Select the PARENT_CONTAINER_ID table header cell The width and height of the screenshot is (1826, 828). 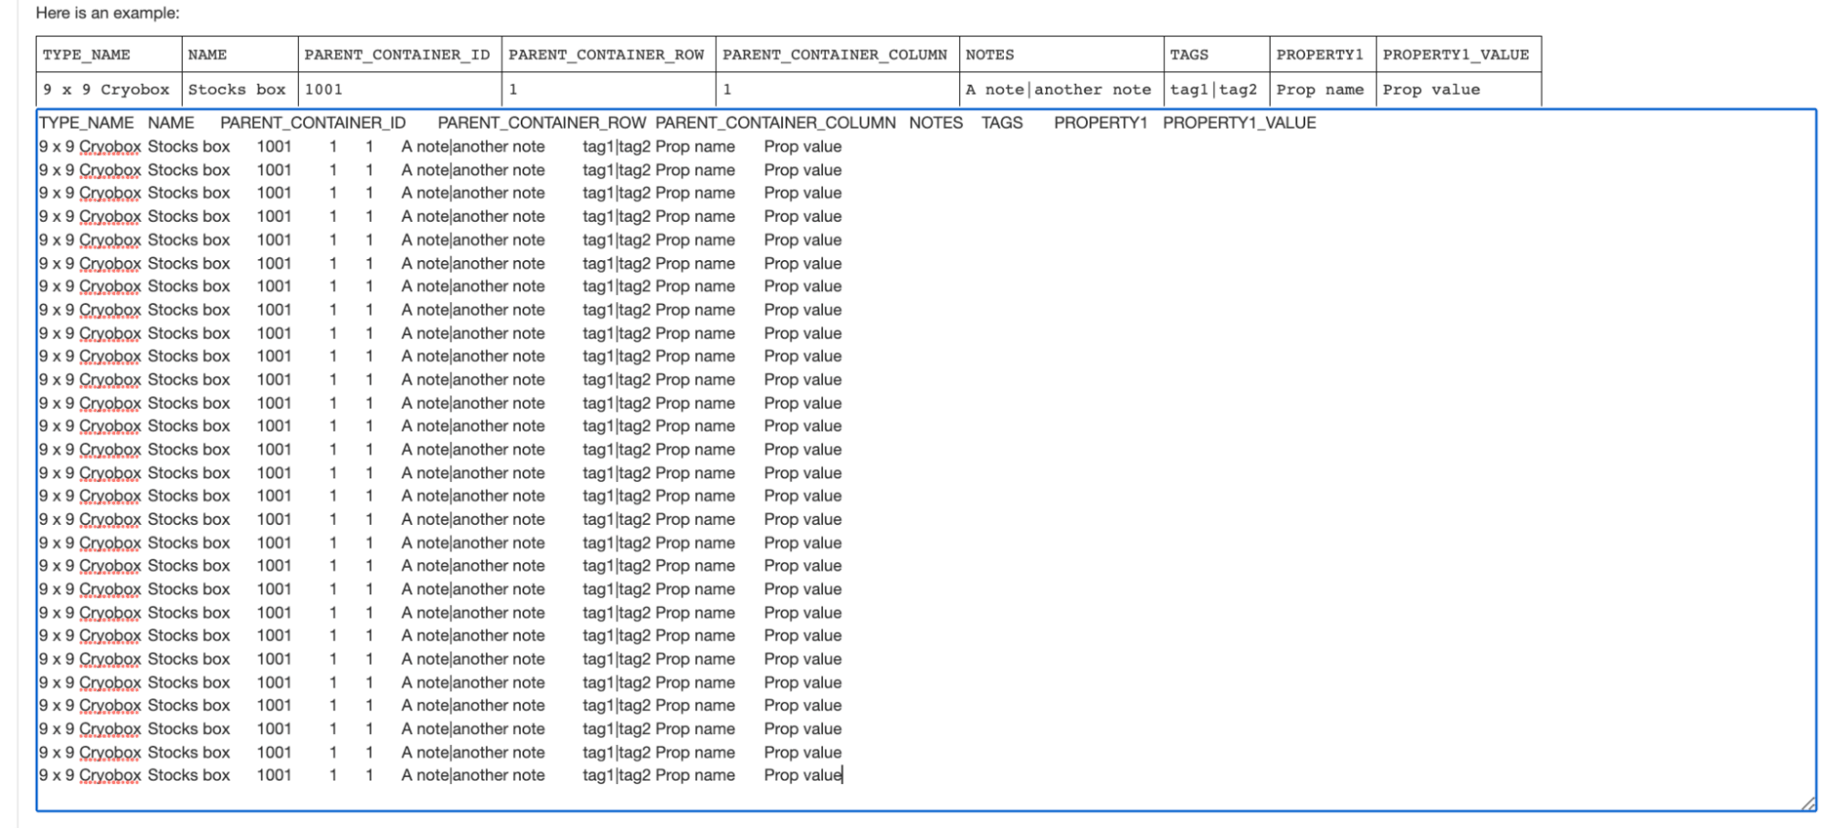pos(398,55)
